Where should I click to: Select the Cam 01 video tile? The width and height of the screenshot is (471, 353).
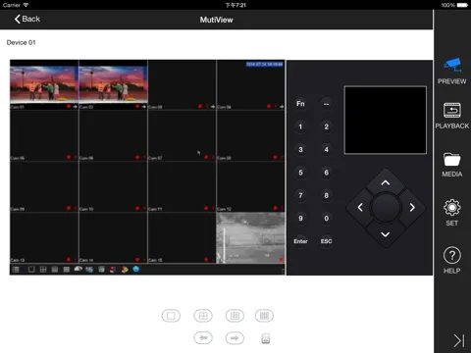pyautogui.click(x=44, y=84)
